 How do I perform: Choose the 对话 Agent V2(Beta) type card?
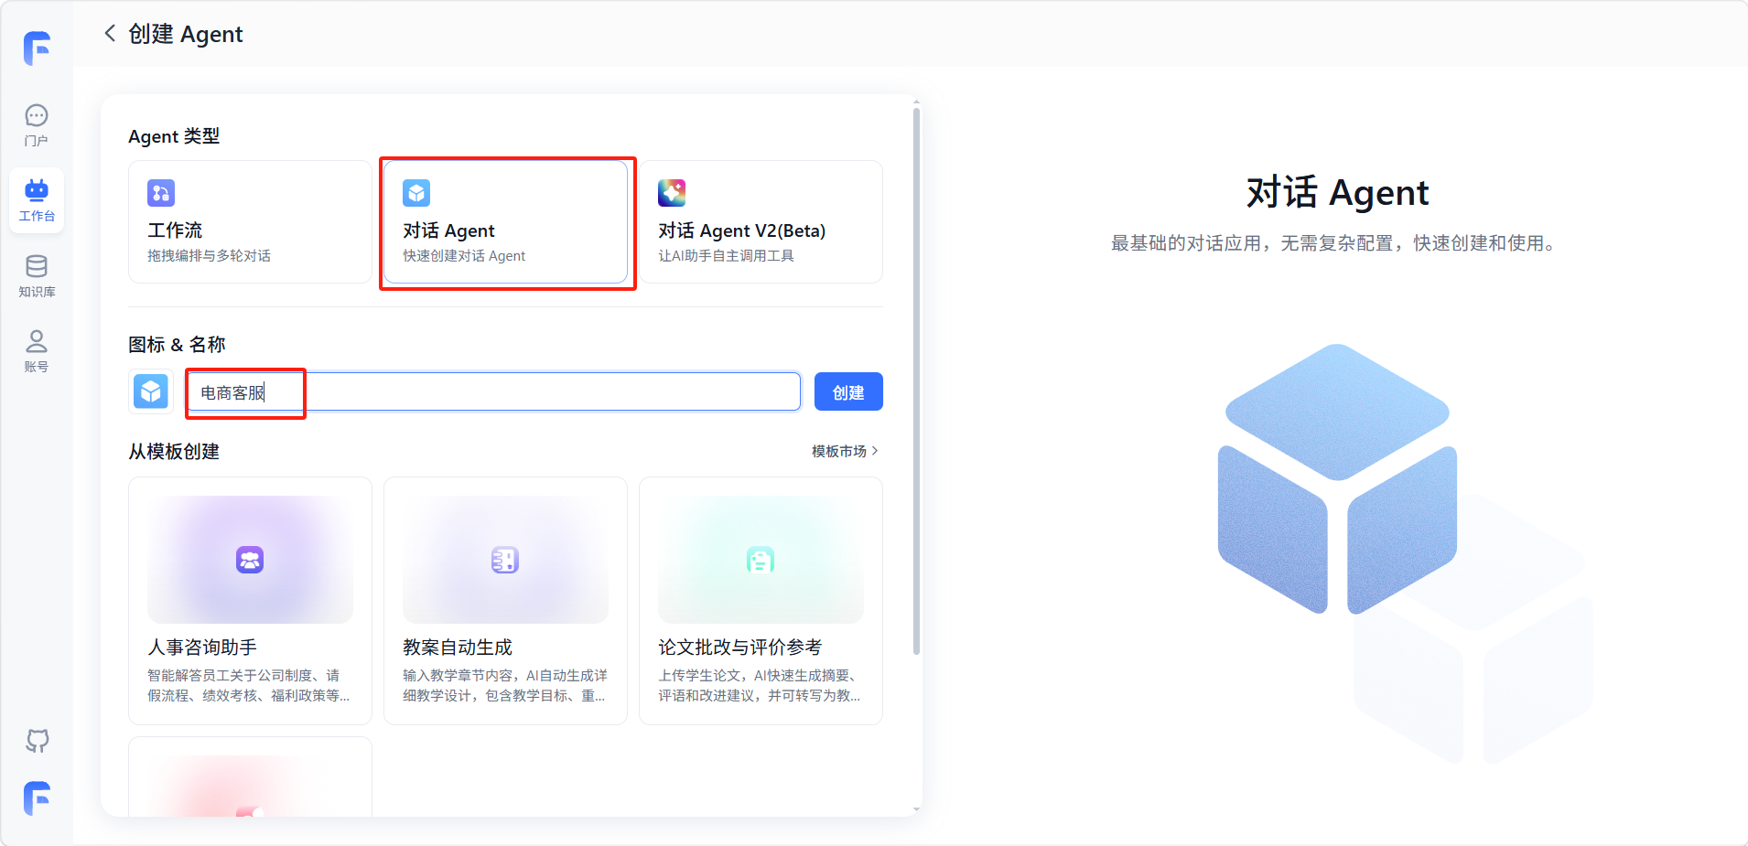point(761,222)
